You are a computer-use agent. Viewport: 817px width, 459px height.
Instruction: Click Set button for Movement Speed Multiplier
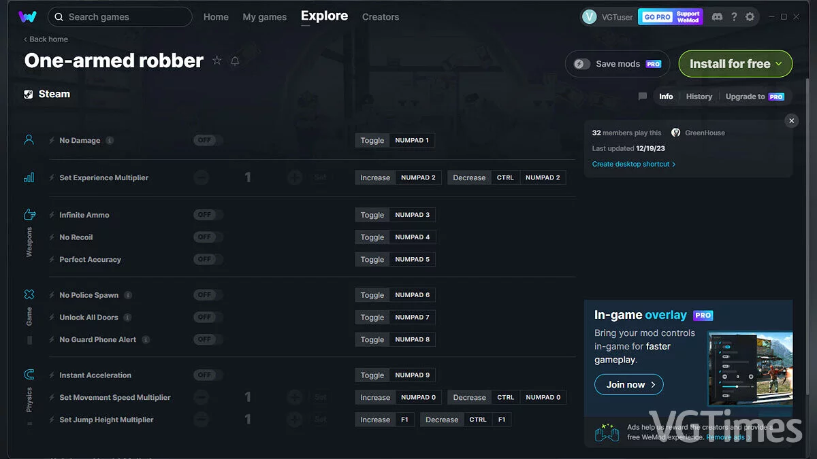pyautogui.click(x=320, y=397)
